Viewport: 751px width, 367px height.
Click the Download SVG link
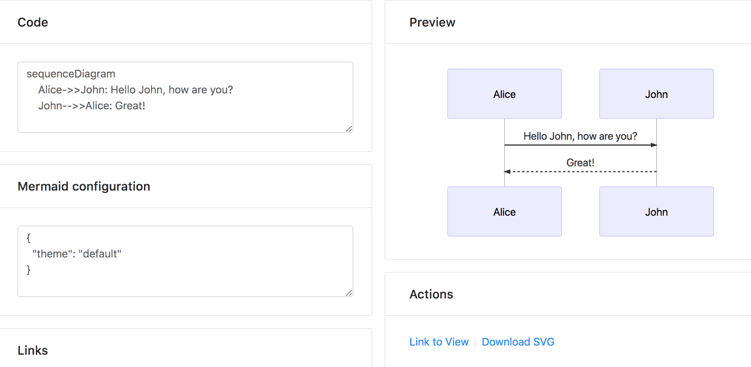click(518, 342)
